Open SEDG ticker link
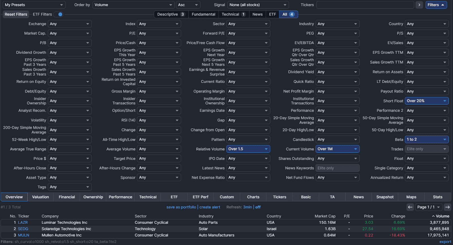The image size is (453, 245). (x=23, y=229)
